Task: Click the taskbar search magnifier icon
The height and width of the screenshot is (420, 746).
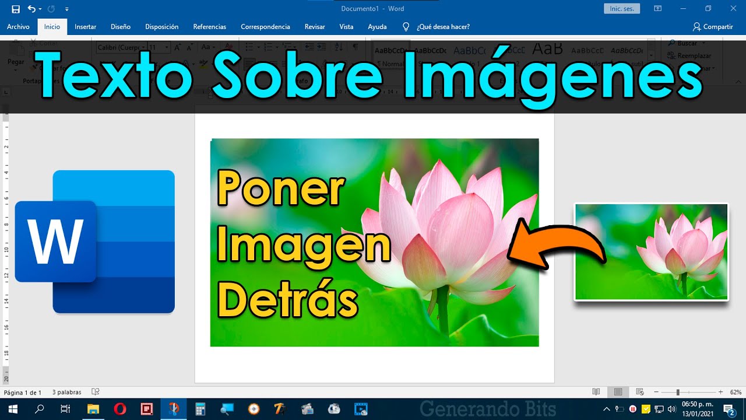Action: point(39,409)
